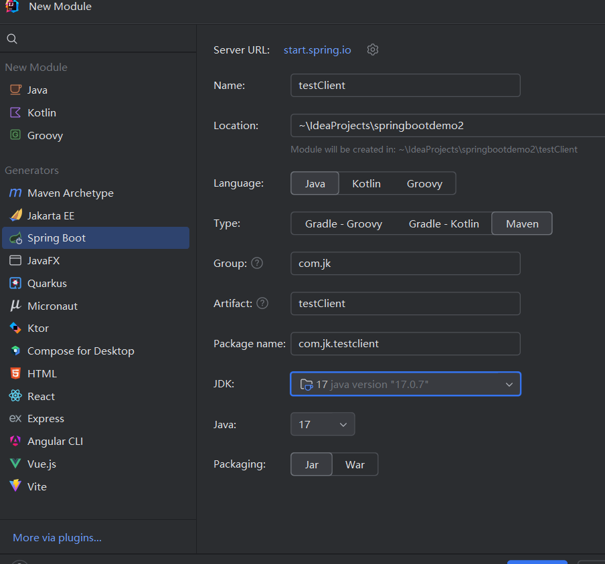Image resolution: width=605 pixels, height=564 pixels.
Task: Select Maven Archetype generator
Action: [96, 193]
